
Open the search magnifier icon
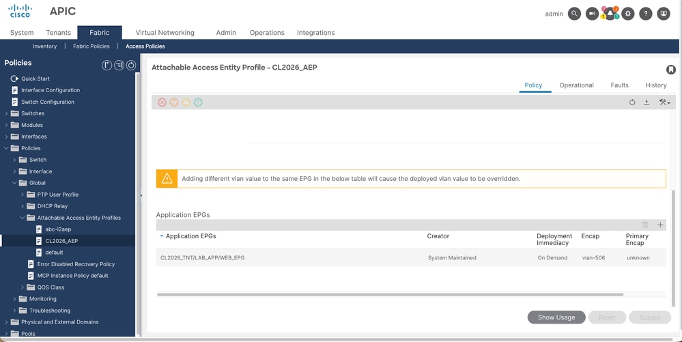pyautogui.click(x=575, y=14)
